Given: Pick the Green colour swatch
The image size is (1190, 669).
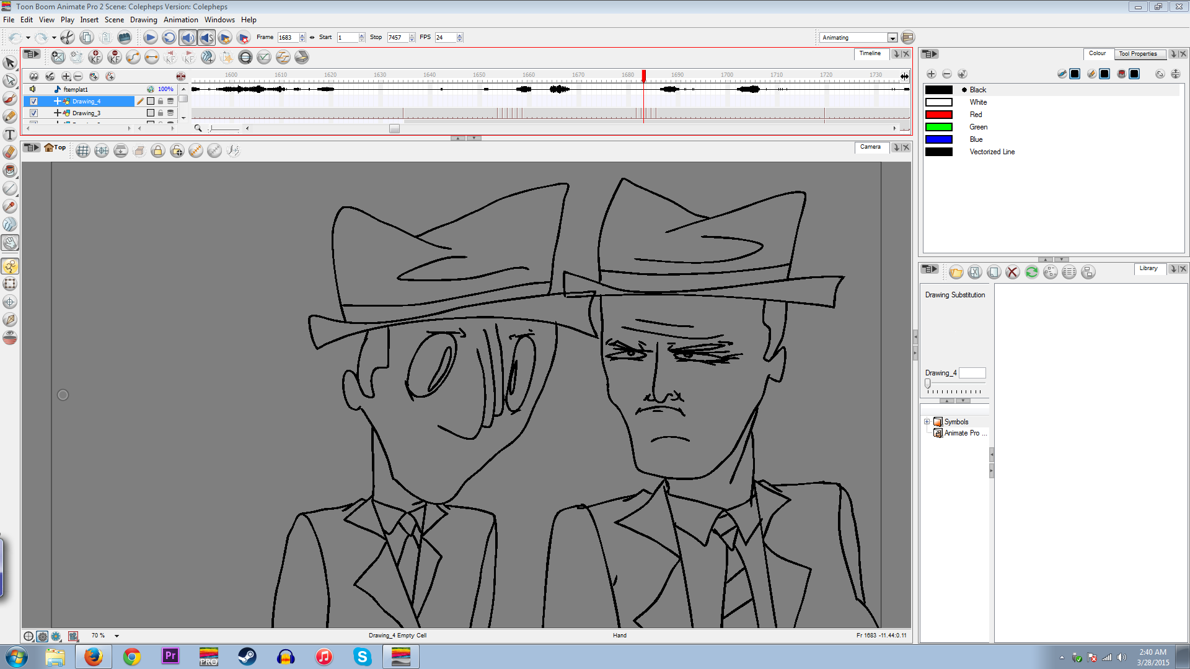Looking at the screenshot, I should coord(938,127).
